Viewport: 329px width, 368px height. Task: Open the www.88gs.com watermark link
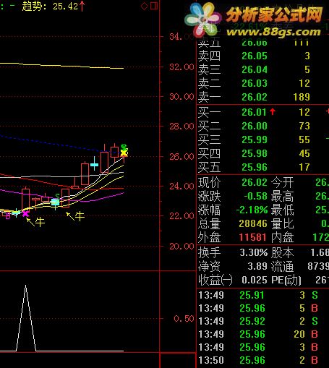[x=274, y=32]
